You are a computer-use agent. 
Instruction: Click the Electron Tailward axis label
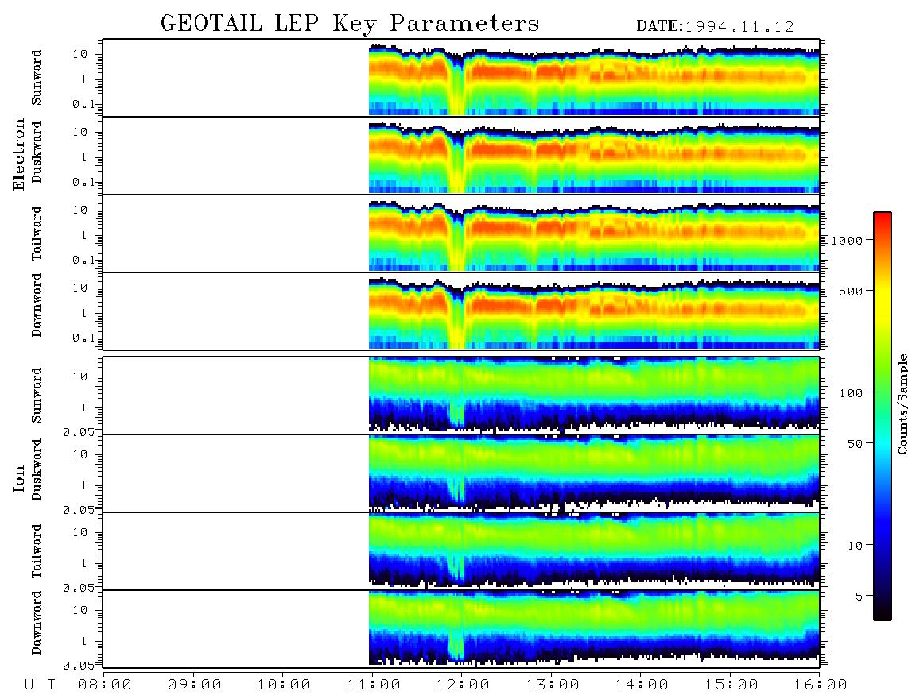pos(36,234)
